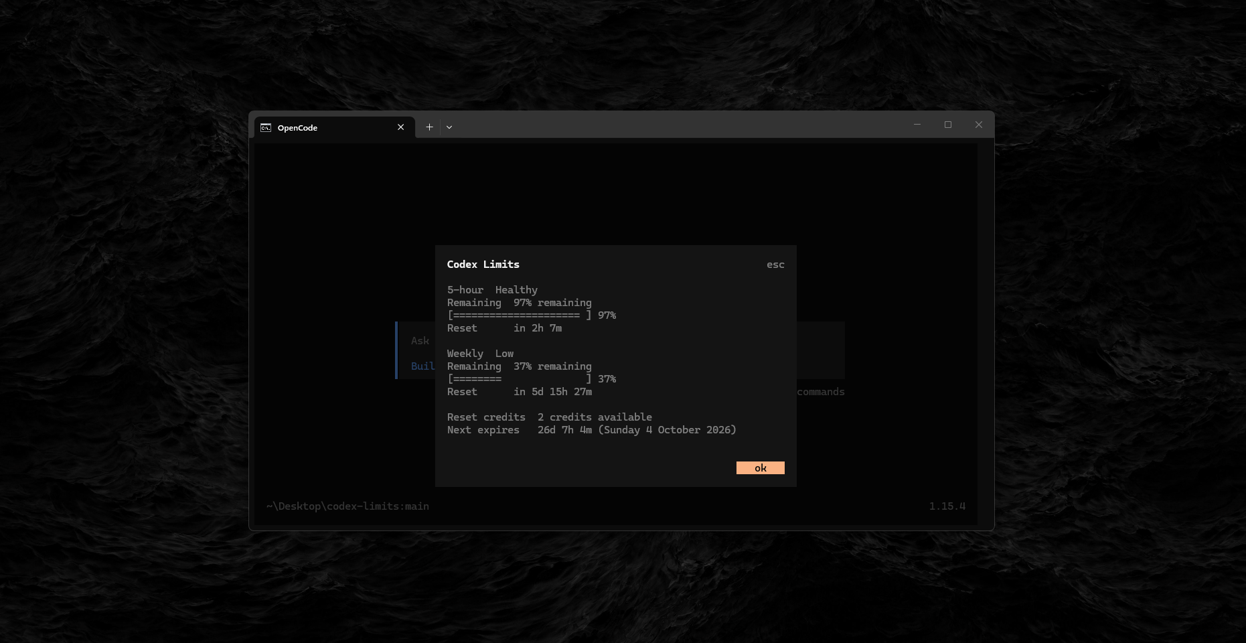Screen dimensions: 1246x643
Task: Select the OpenCode tab
Action: click(334, 127)
